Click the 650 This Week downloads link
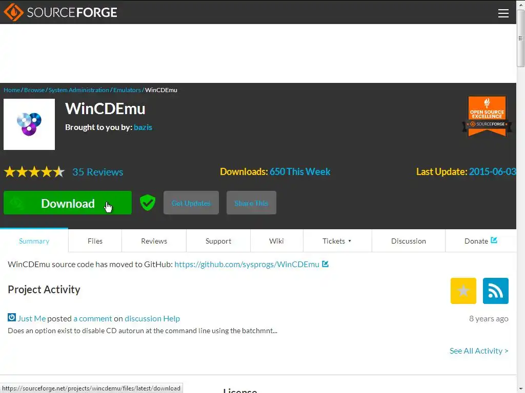Screen dimensions: 525x393 pos(300,172)
